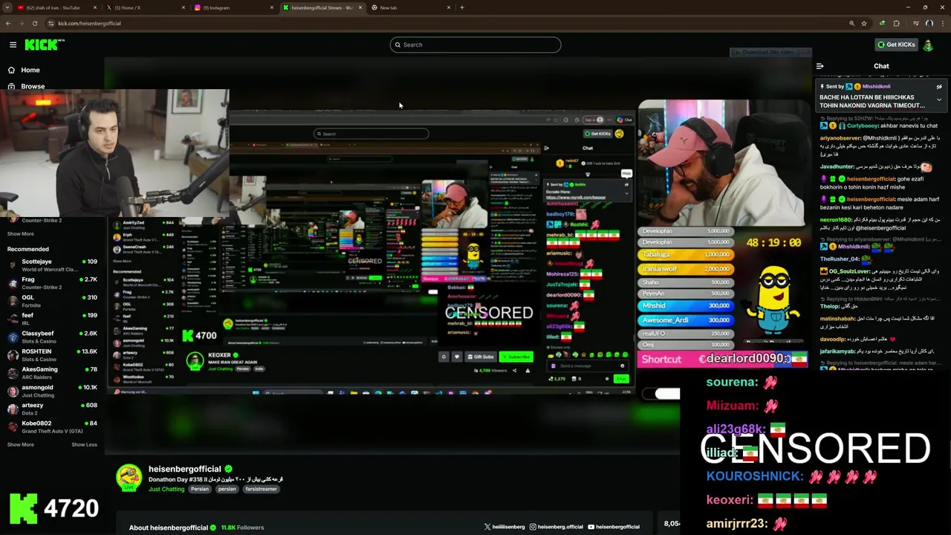This screenshot has width=951, height=535.
Task: Open Just Chatting category link
Action: click(x=166, y=489)
